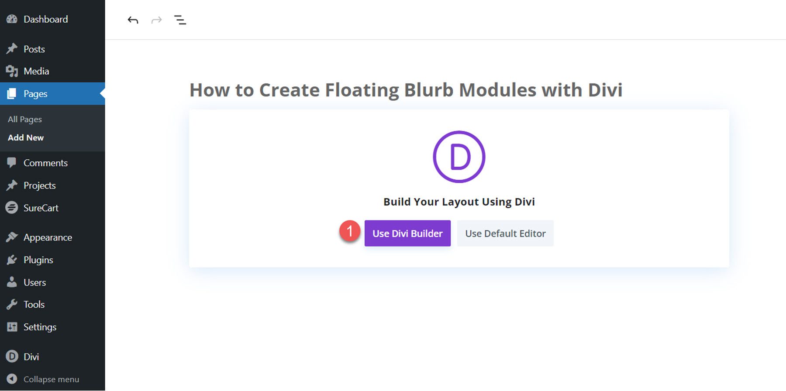Click the Projects pin icon
The width and height of the screenshot is (786, 391).
pyautogui.click(x=11, y=185)
